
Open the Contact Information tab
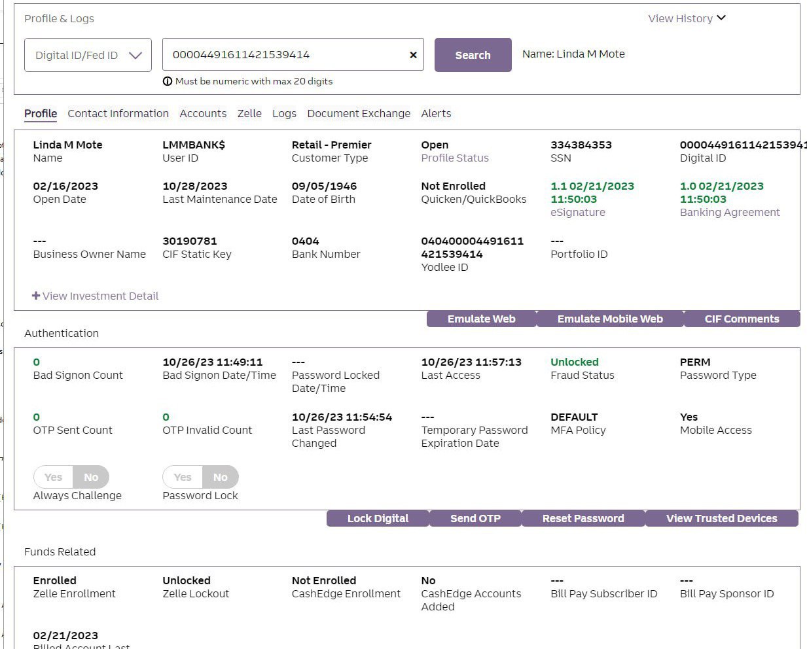(x=118, y=113)
